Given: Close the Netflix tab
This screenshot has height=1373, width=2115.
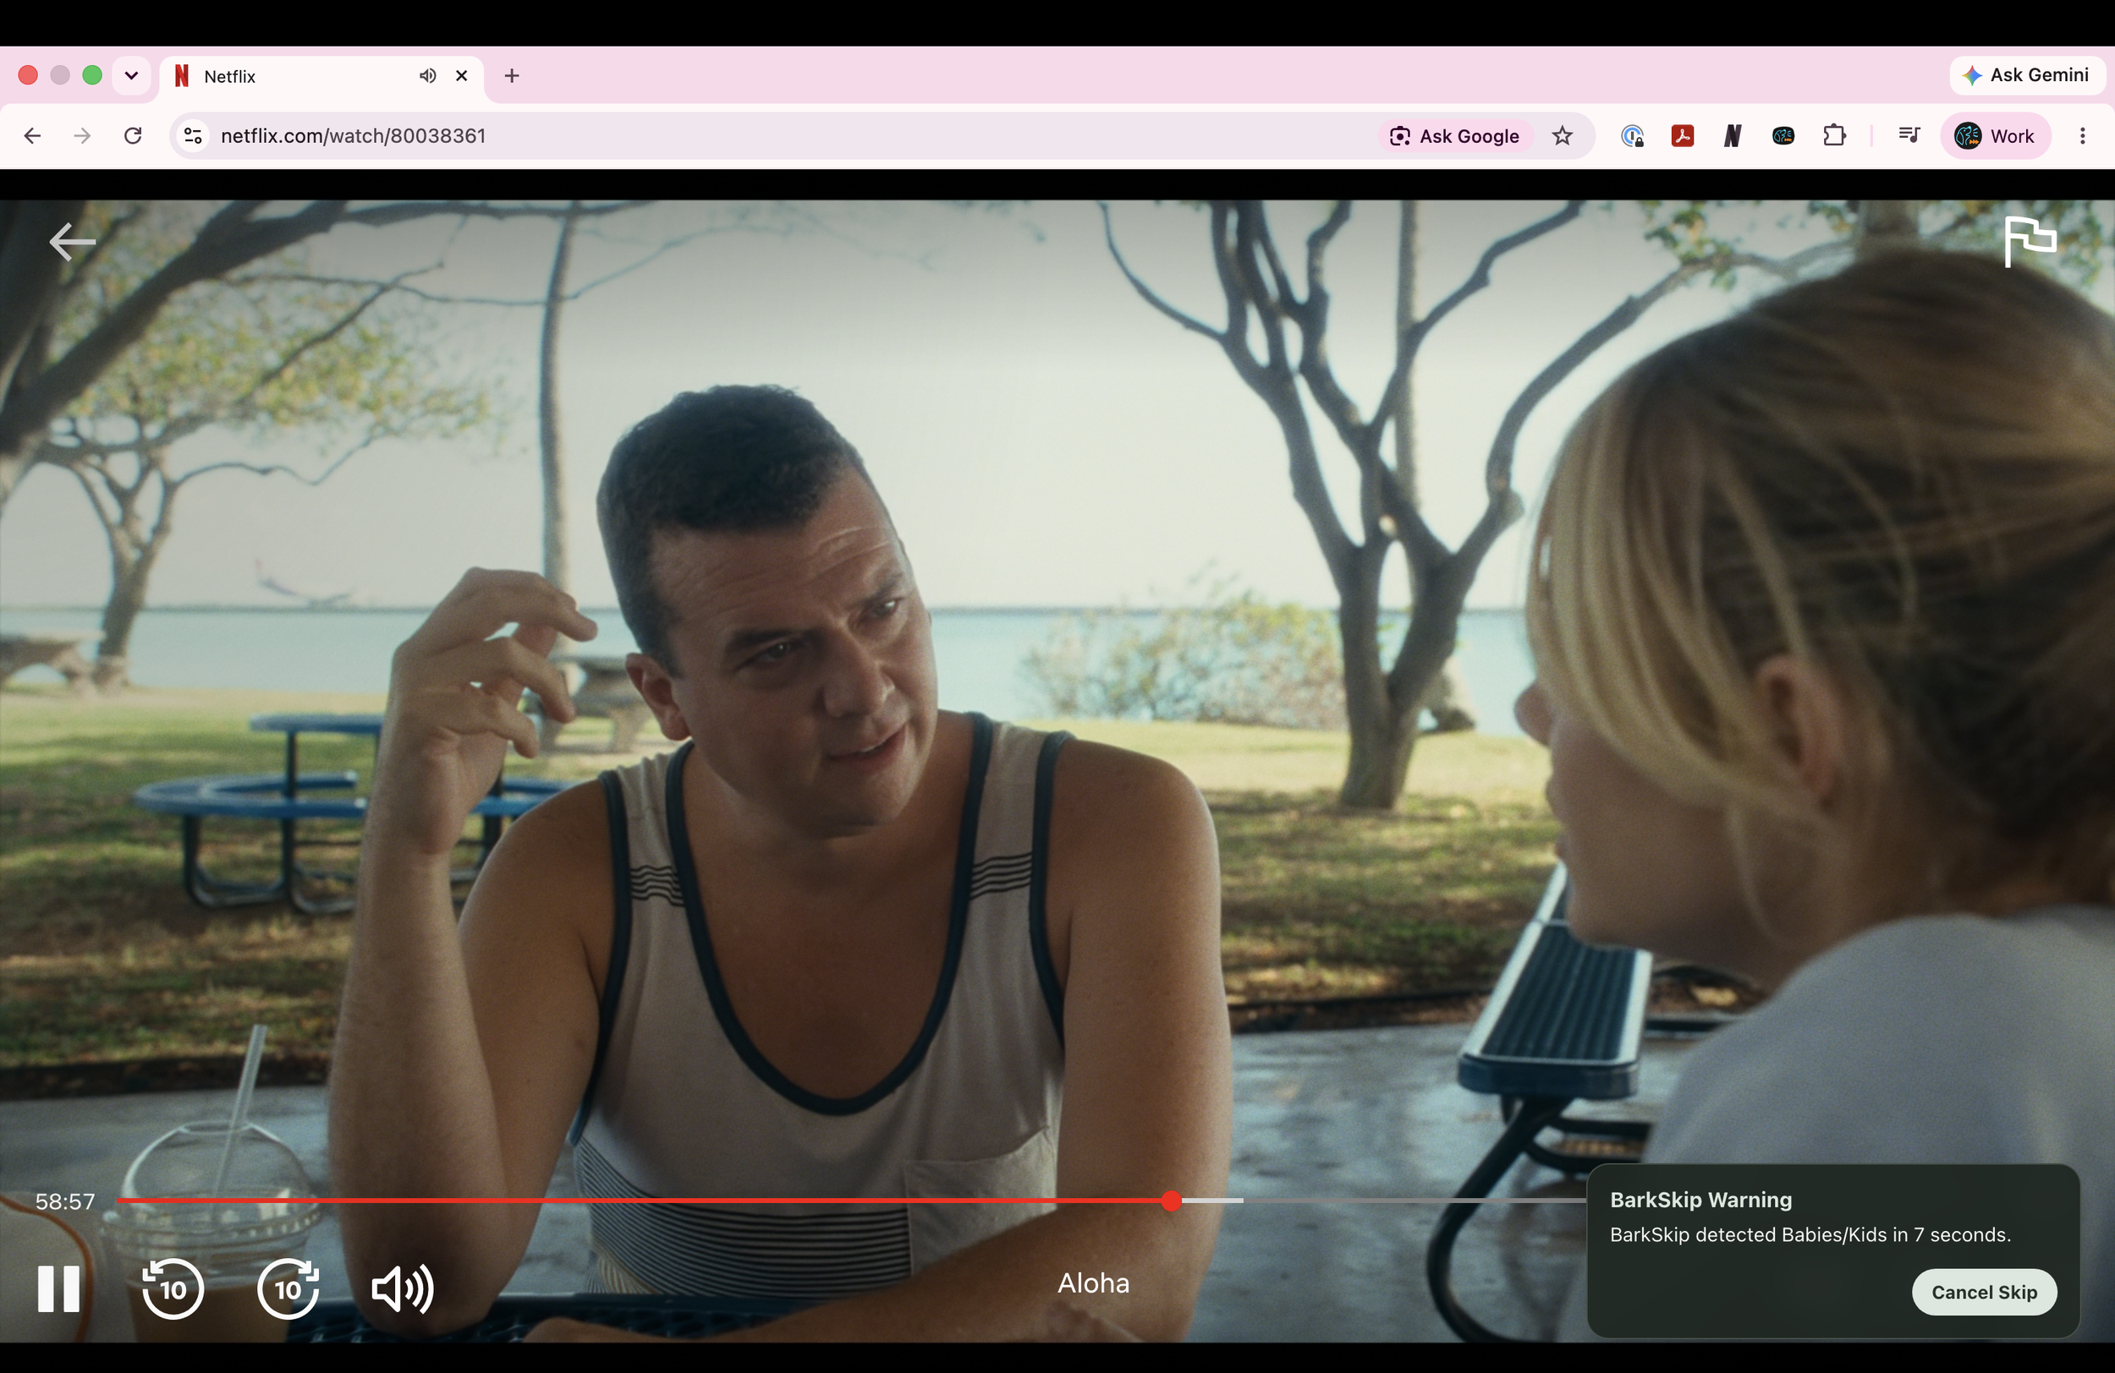Looking at the screenshot, I should [461, 75].
